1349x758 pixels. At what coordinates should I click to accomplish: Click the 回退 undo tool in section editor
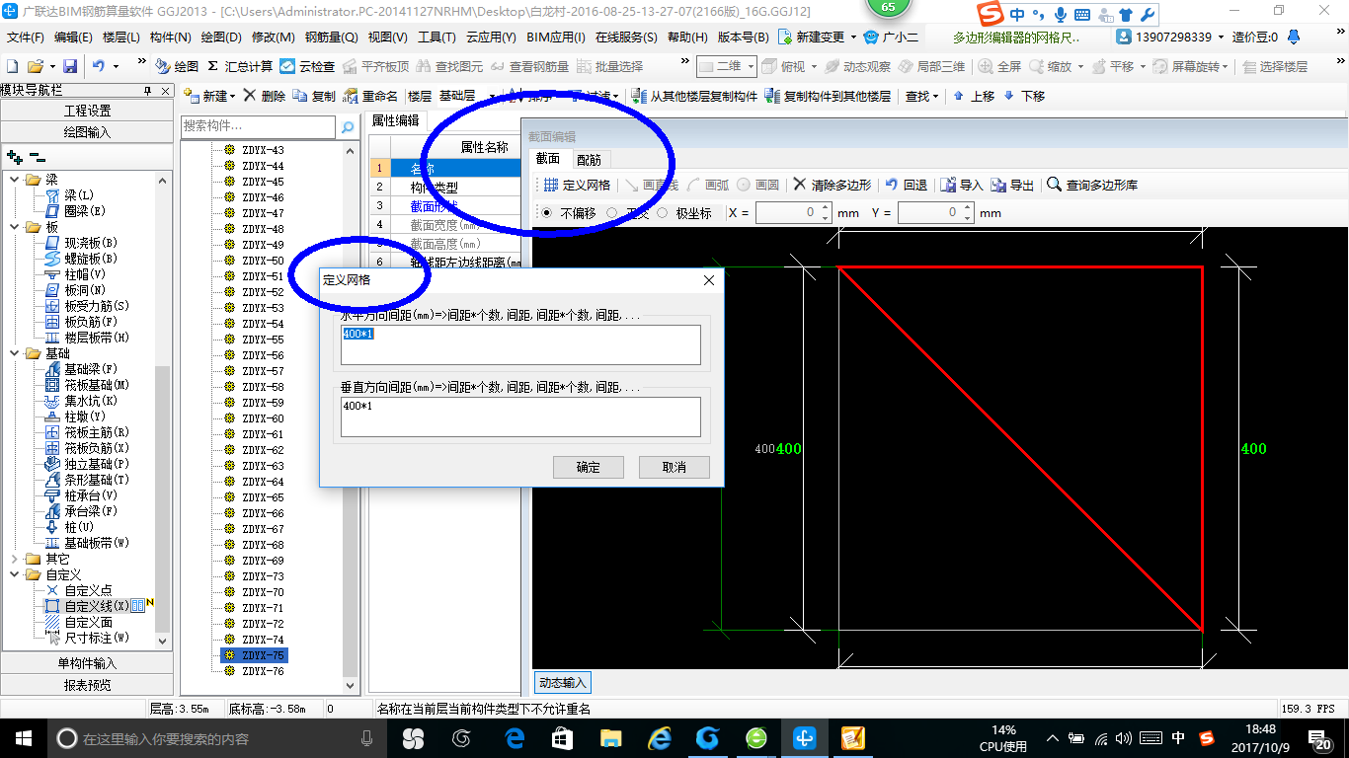tap(906, 185)
